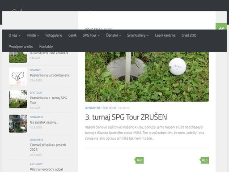Go to the Kontakty page
The image size is (229, 172).
point(46,47)
